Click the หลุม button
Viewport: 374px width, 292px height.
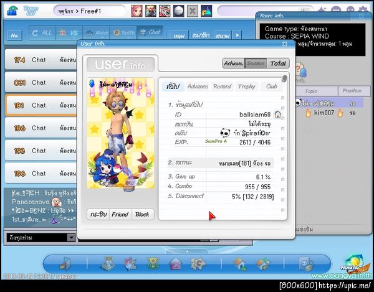pyautogui.click(x=179, y=35)
